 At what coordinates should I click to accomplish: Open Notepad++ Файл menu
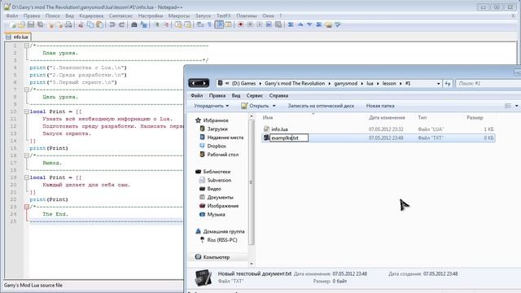[12, 15]
